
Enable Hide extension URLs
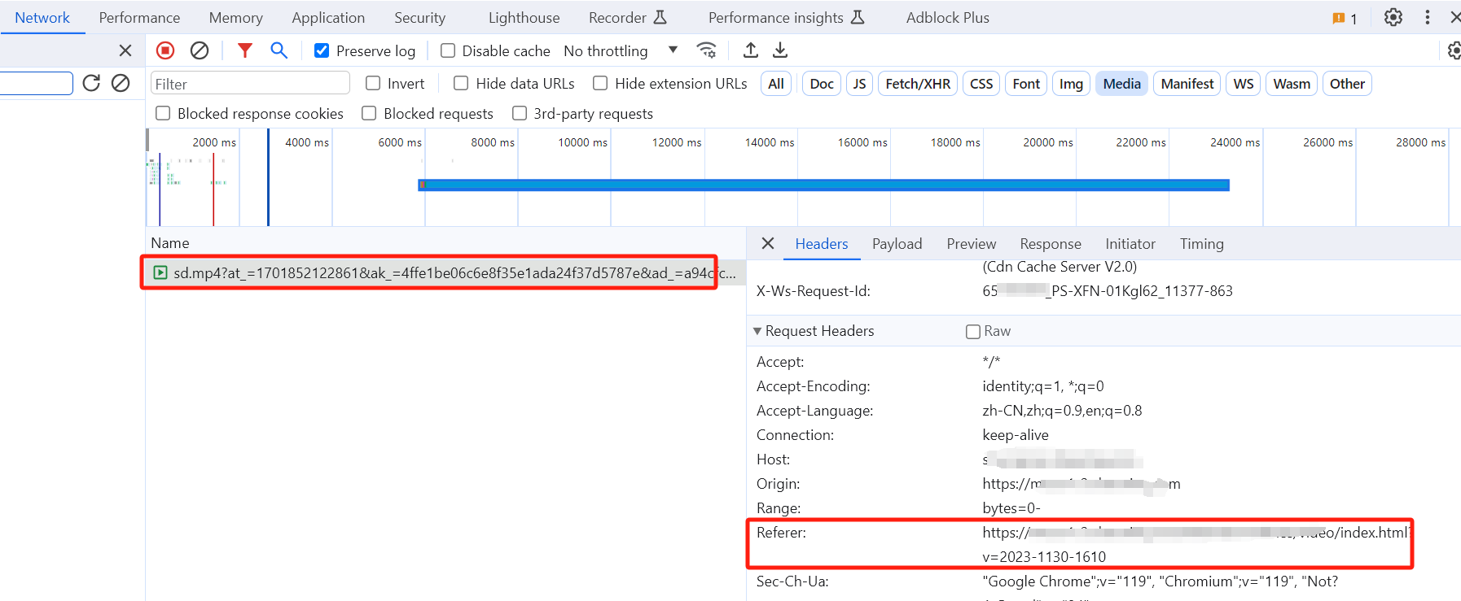pyautogui.click(x=600, y=83)
